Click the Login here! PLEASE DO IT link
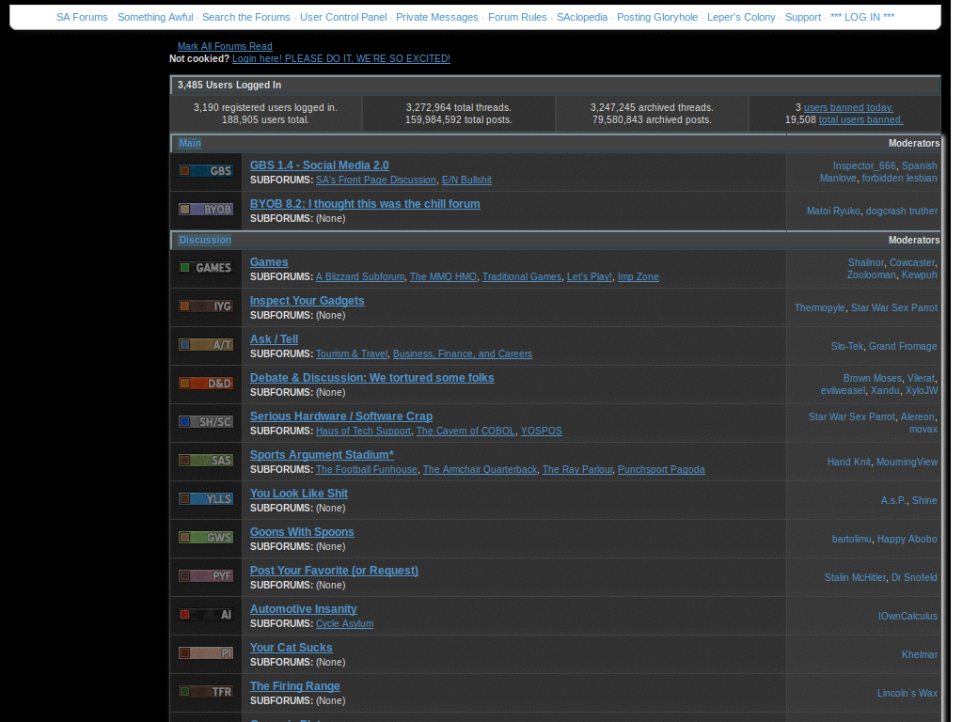 tap(340, 58)
